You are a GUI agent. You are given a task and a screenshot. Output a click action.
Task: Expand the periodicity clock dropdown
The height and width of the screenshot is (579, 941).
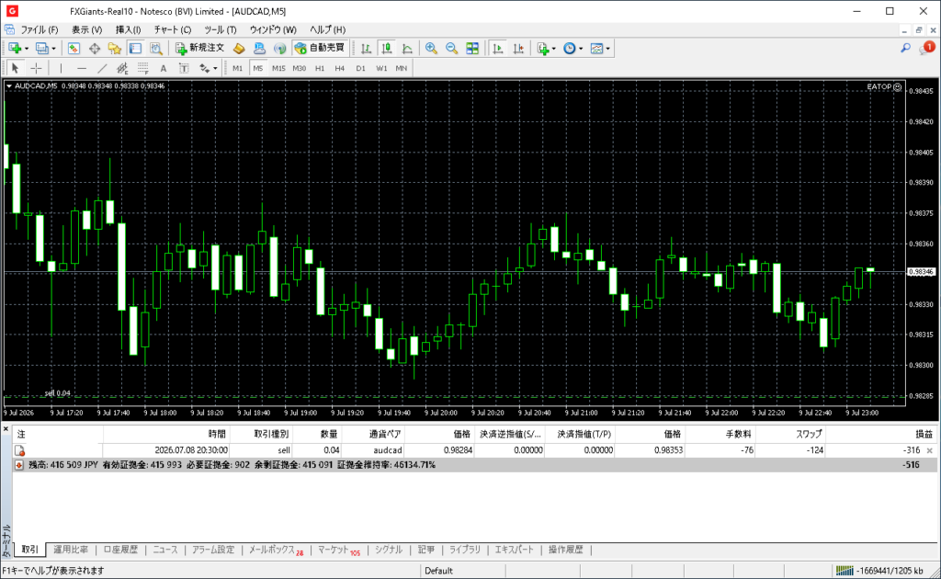[x=581, y=49]
